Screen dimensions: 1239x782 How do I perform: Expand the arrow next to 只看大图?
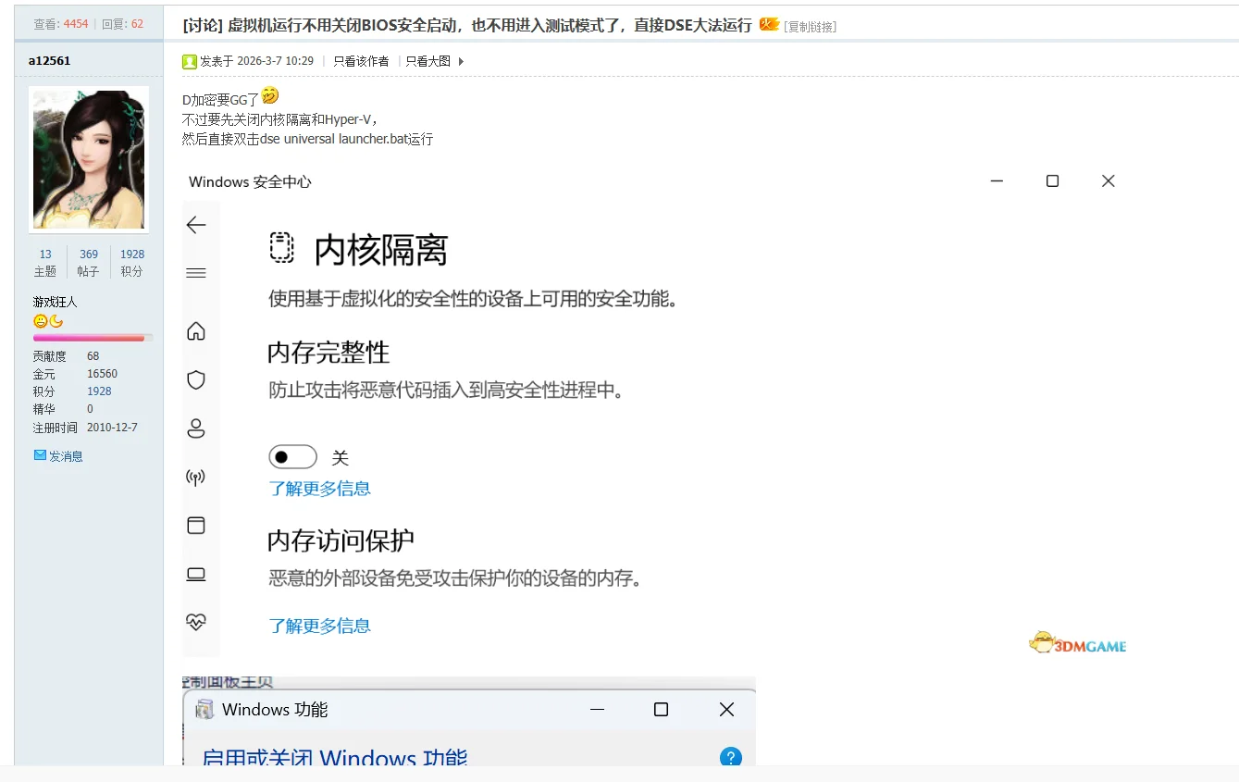click(x=462, y=61)
